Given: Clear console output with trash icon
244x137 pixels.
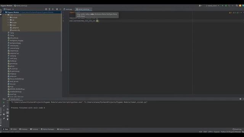Looking at the screenshot, I should point(8,119).
